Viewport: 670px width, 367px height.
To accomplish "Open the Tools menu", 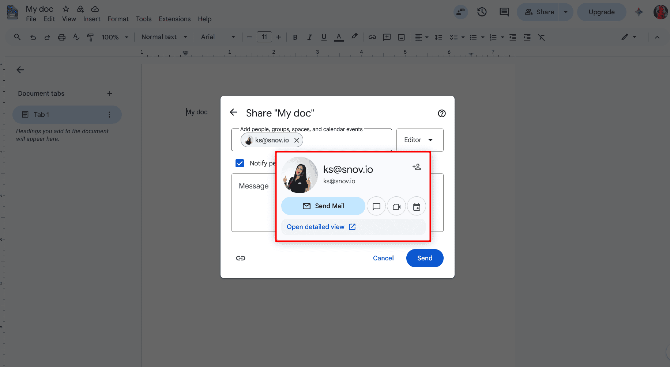I will pyautogui.click(x=144, y=19).
